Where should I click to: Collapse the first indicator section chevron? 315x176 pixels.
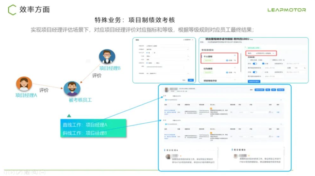pos(281,100)
